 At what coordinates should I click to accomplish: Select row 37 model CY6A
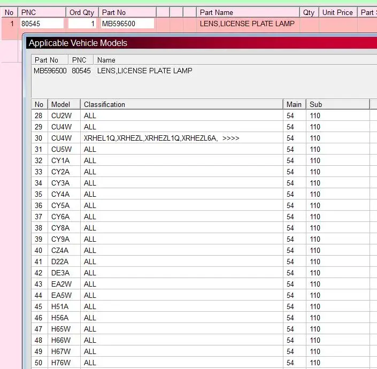60,217
